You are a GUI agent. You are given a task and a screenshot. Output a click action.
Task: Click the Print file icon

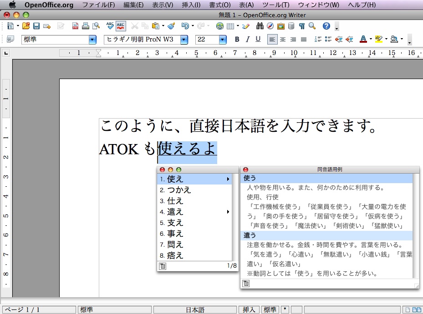click(x=86, y=26)
